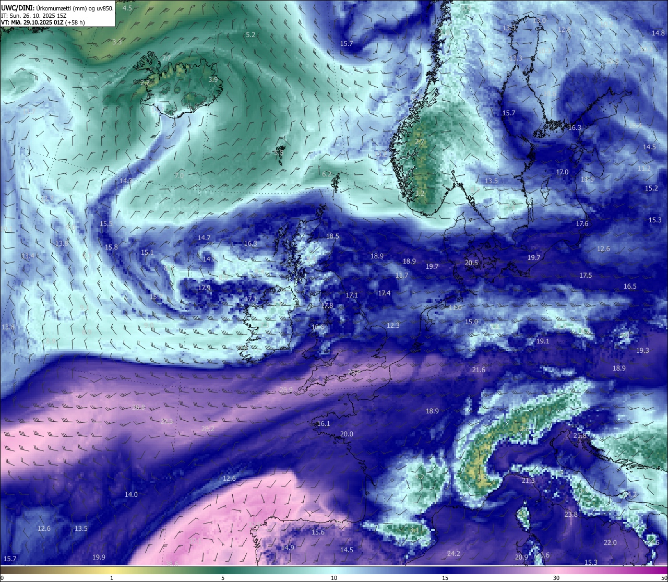
Task: Click the '21.3' map value
Action: [528, 480]
